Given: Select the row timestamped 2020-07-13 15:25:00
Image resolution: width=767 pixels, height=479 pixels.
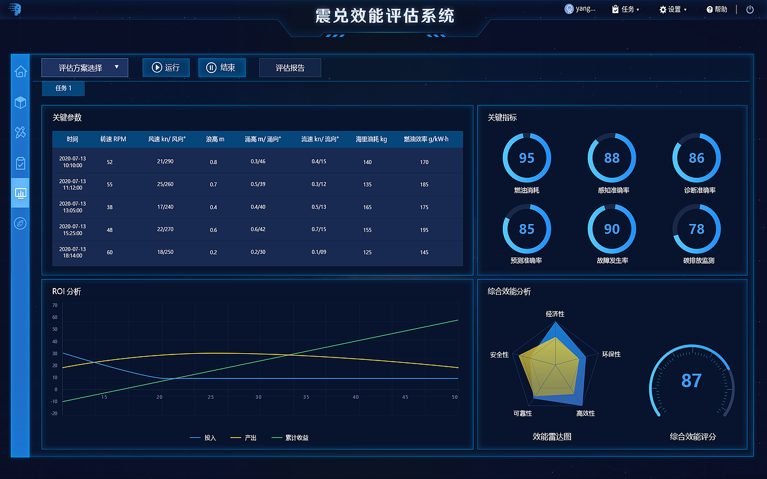Looking at the screenshot, I should pyautogui.click(x=258, y=230).
